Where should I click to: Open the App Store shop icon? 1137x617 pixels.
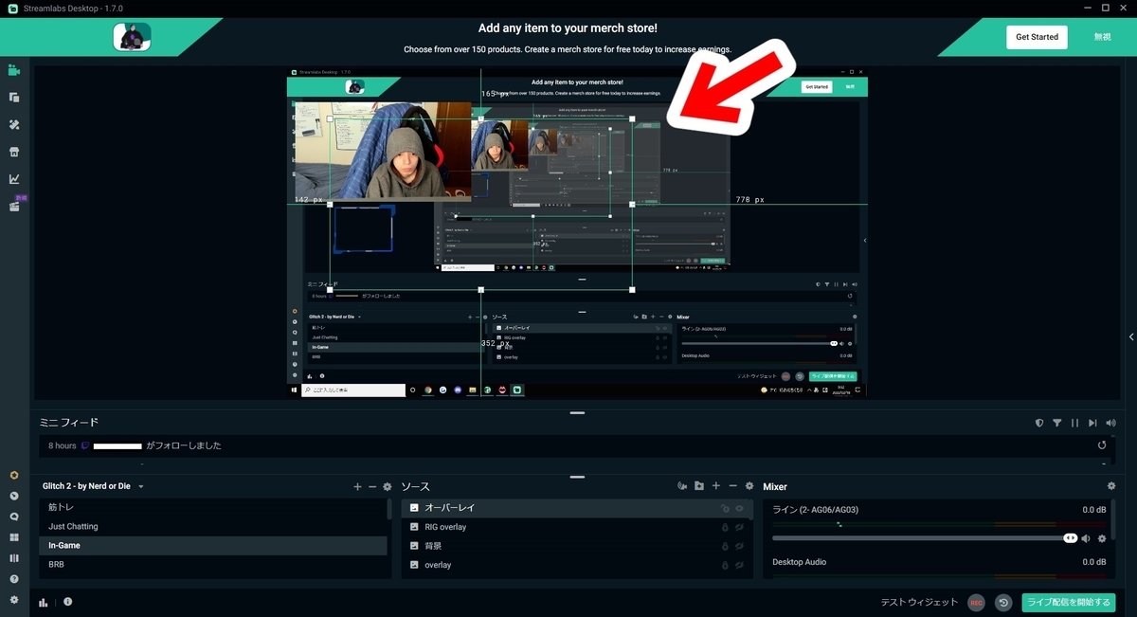tap(14, 152)
